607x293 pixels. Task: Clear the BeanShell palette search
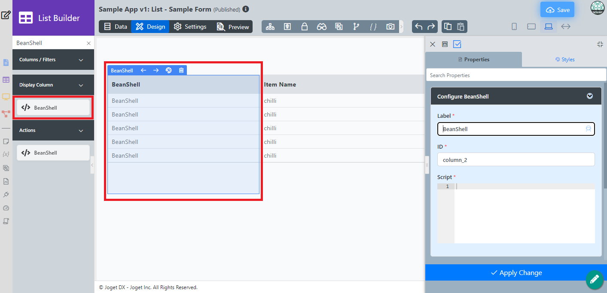pyautogui.click(x=88, y=43)
